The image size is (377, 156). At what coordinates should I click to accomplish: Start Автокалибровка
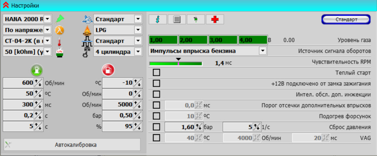(72, 145)
